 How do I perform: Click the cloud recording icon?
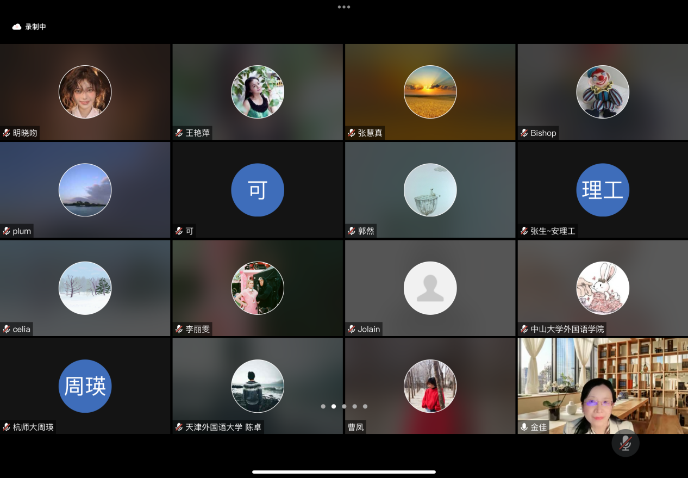pyautogui.click(x=17, y=27)
